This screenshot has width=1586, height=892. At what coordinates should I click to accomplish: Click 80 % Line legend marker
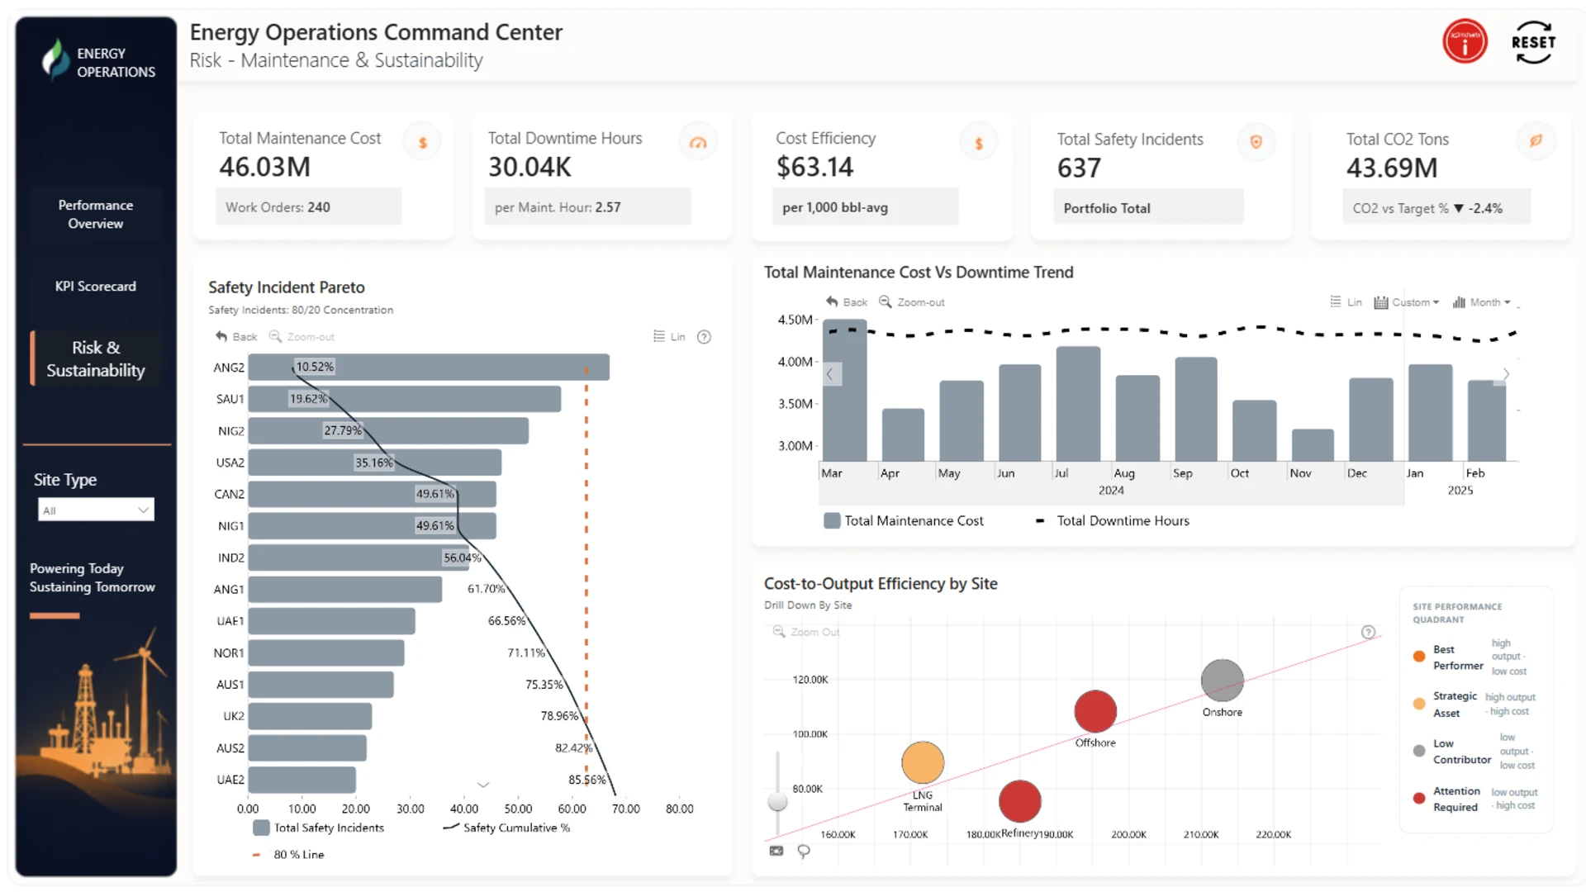point(256,855)
